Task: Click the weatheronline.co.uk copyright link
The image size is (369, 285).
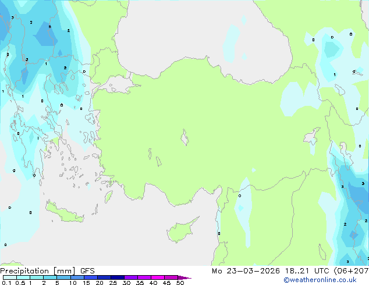Action: point(320,280)
